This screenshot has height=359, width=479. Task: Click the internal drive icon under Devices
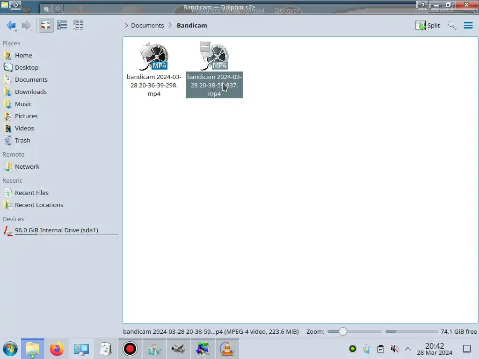click(8, 231)
